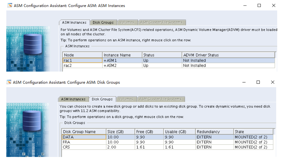
Task: Maximize the ASM Instances window
Action: coord(259,6)
